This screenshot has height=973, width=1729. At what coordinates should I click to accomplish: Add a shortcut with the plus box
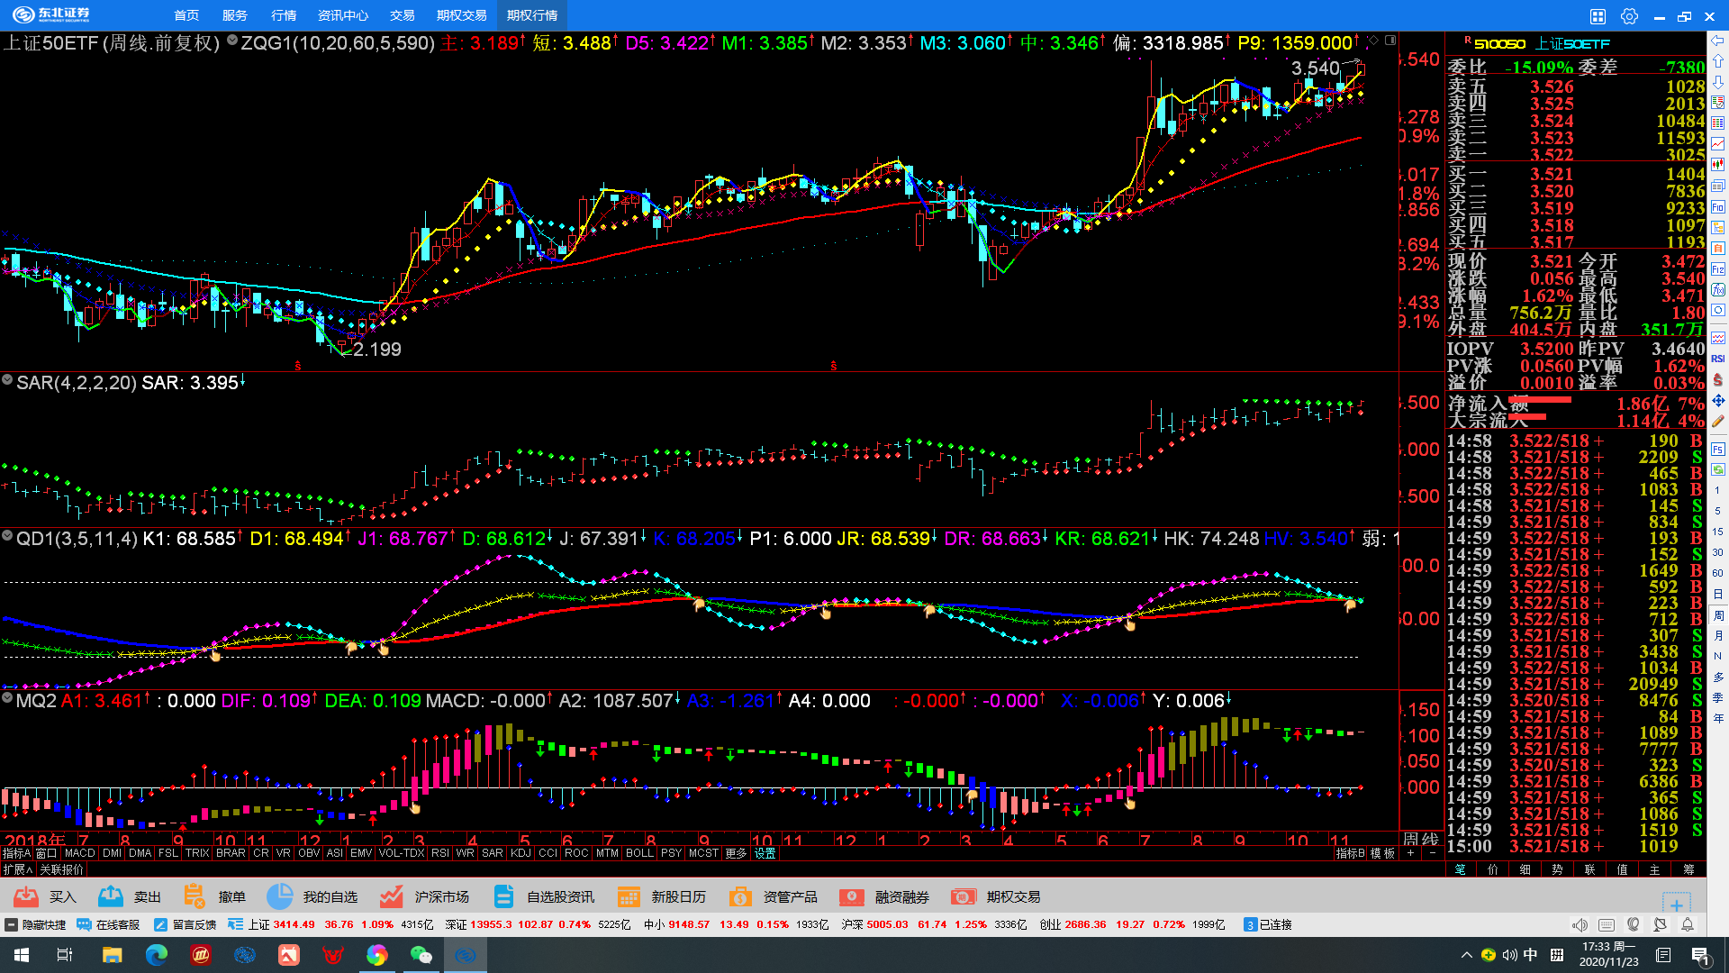coord(1676,904)
